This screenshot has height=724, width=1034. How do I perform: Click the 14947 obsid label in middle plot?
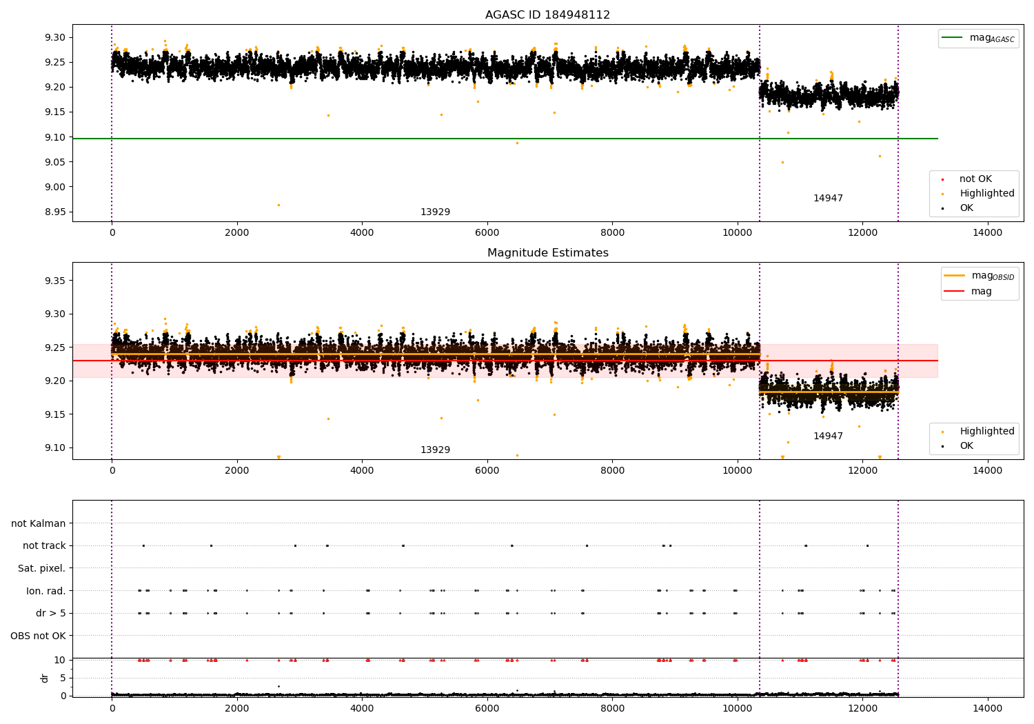point(828,436)
